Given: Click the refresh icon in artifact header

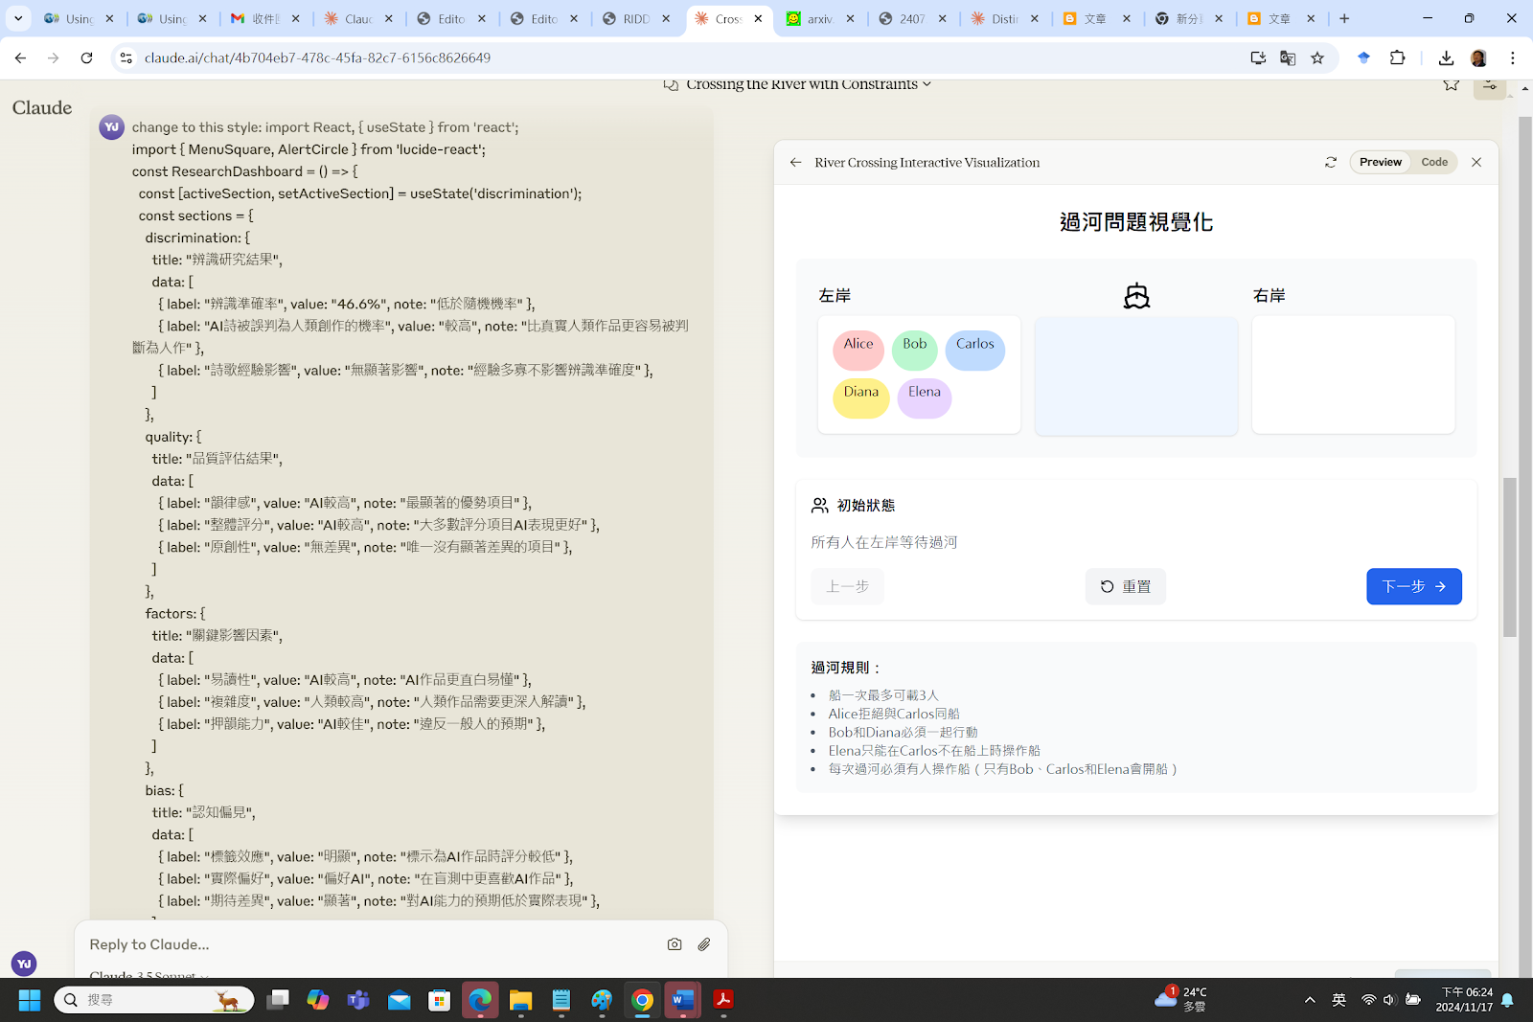Looking at the screenshot, I should pyautogui.click(x=1331, y=163).
